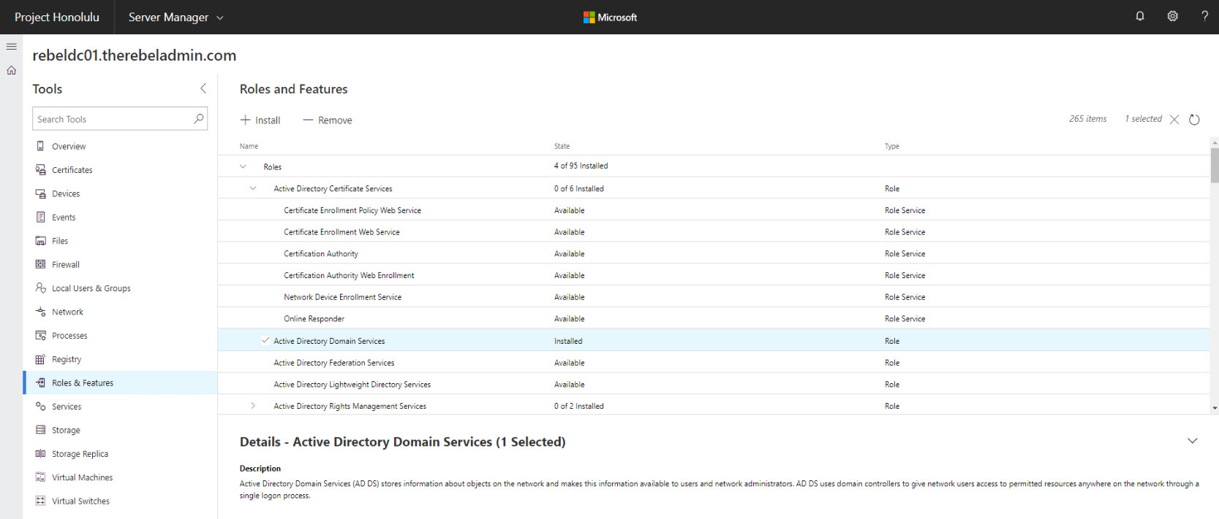The image size is (1219, 519).
Task: Refresh the roles list with refresh icon
Action: (1194, 120)
